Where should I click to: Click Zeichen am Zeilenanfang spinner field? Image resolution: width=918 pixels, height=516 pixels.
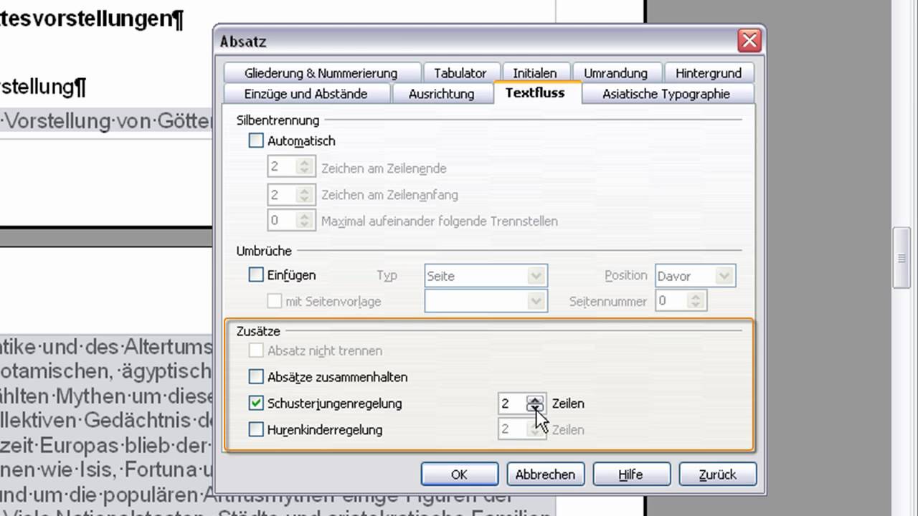[x=290, y=194]
